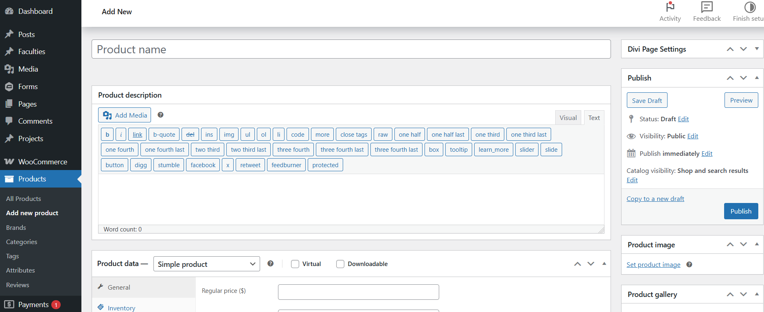This screenshot has width=764, height=312.
Task: Open the product type dropdown
Action: (207, 264)
